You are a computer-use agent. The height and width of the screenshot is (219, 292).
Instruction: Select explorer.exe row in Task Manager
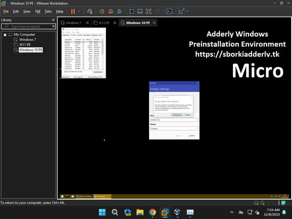(83, 48)
